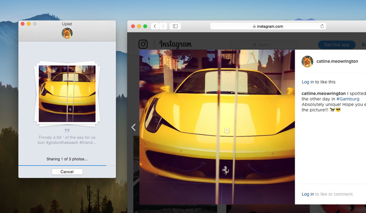Open catline.meowrington's profile picture

tap(307, 62)
